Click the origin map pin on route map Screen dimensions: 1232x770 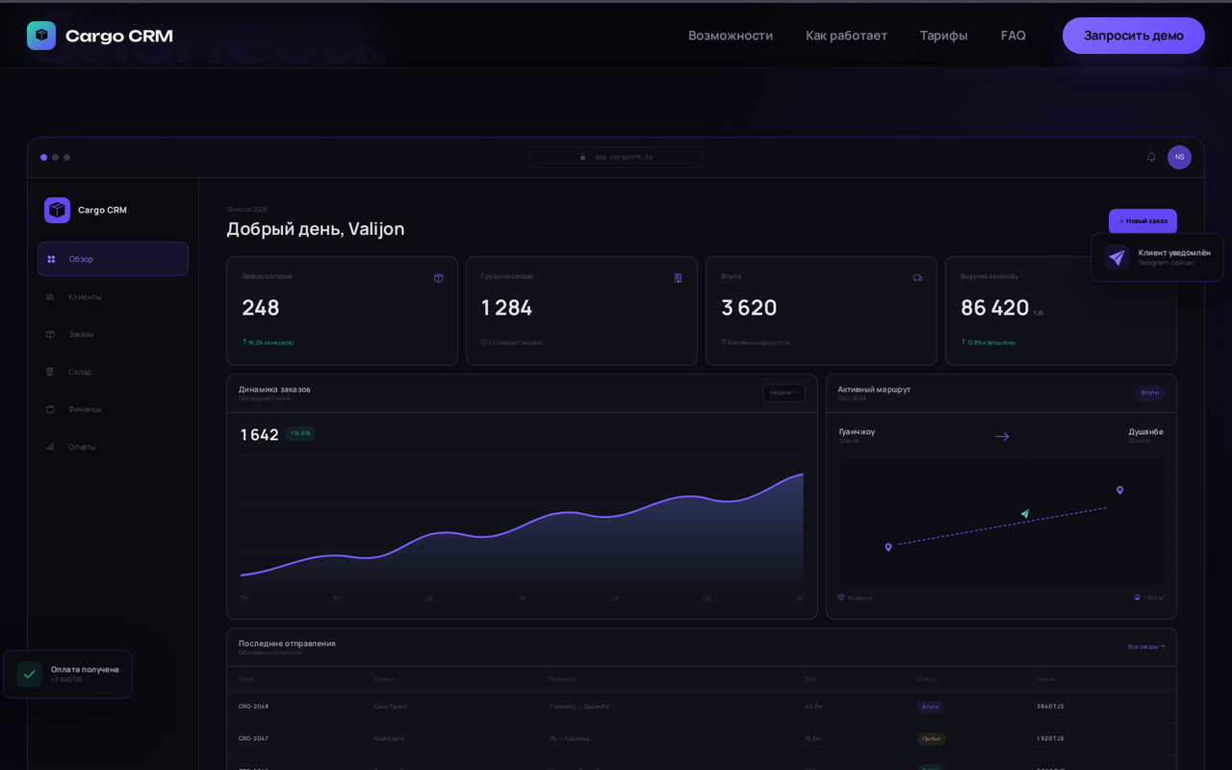pyautogui.click(x=888, y=547)
